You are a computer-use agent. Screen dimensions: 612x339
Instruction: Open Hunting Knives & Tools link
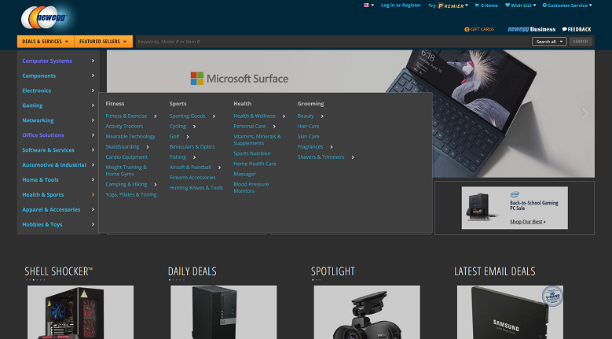(x=196, y=188)
